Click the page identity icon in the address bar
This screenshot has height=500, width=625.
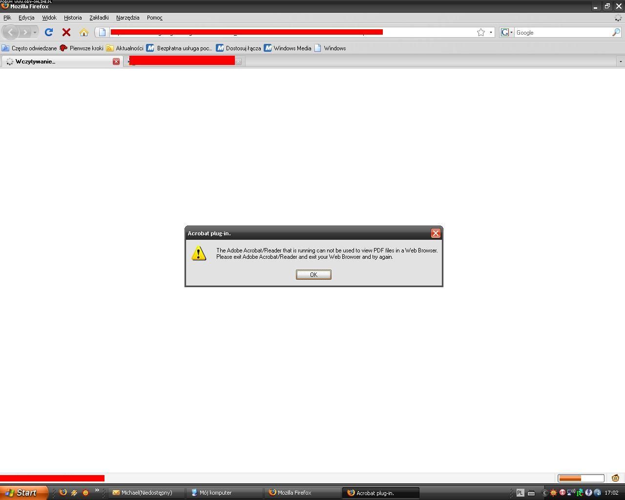102,32
